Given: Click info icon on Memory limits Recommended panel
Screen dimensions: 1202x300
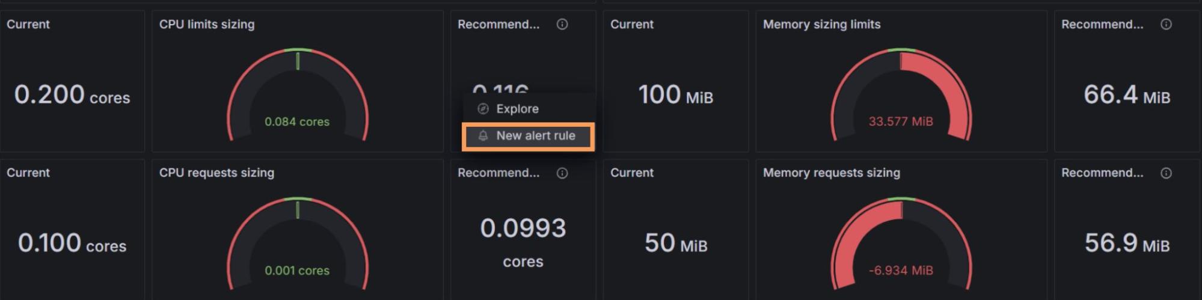Looking at the screenshot, I should pyautogui.click(x=1166, y=25).
